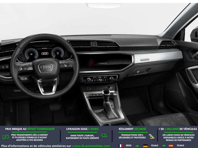Click the 'SIÈGE' label

tap(129, 146)
